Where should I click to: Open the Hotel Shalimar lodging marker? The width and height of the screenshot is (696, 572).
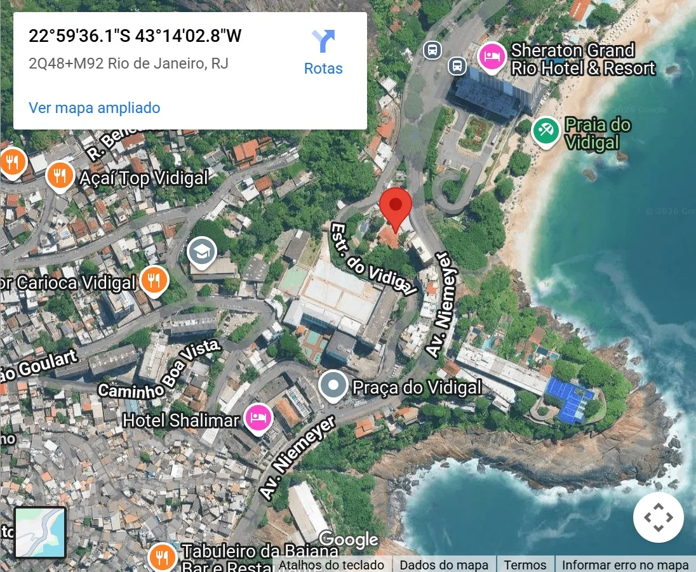pyautogui.click(x=258, y=419)
